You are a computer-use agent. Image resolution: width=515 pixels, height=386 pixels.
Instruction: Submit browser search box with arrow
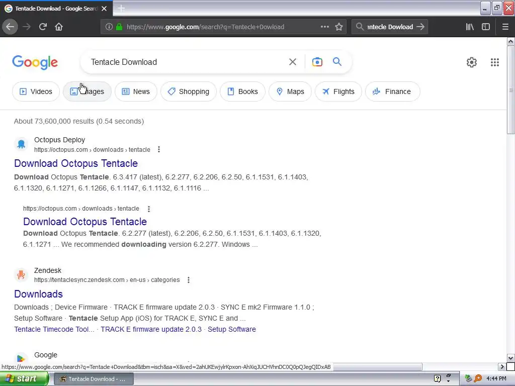(420, 27)
